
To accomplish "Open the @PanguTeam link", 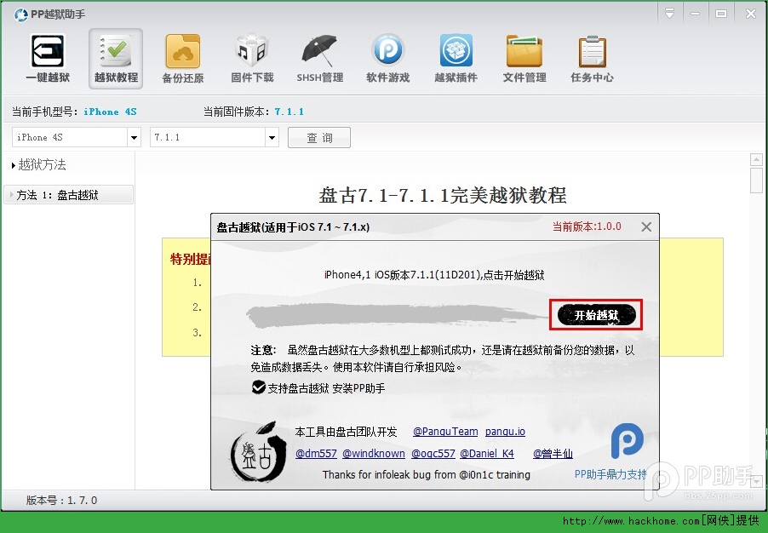I will (445, 432).
